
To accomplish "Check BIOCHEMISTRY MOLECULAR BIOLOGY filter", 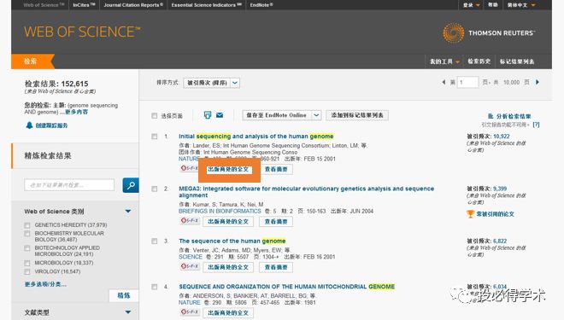I will coord(27,234).
